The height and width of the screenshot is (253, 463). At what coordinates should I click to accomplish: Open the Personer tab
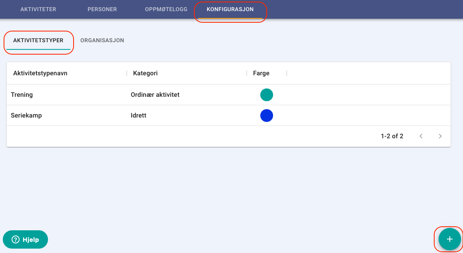tap(102, 10)
